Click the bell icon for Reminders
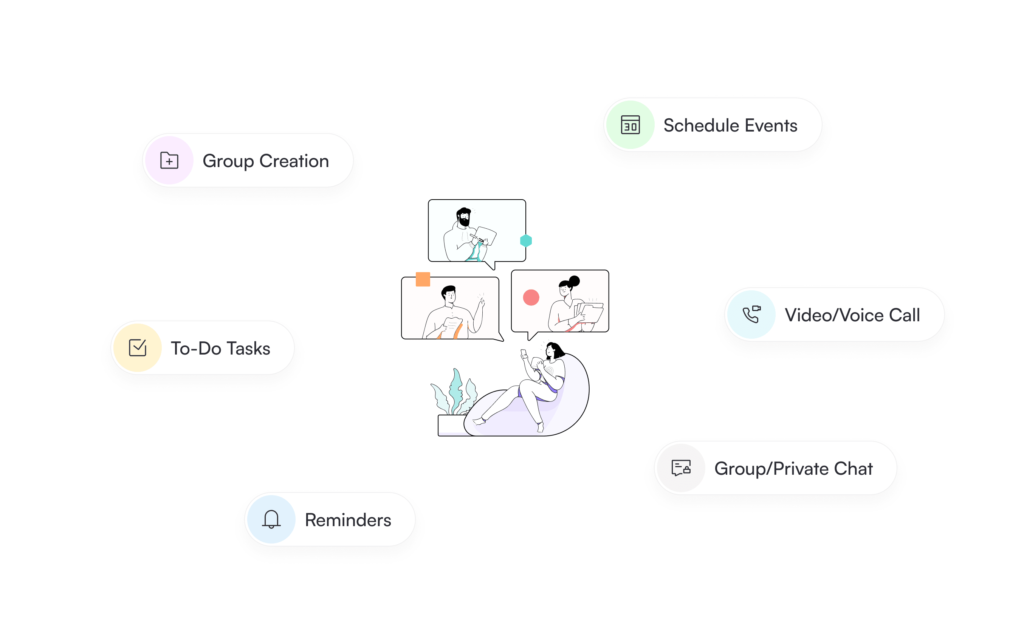The height and width of the screenshot is (635, 1010). (271, 519)
